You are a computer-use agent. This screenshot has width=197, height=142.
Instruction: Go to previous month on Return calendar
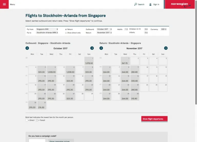pos(101,48)
